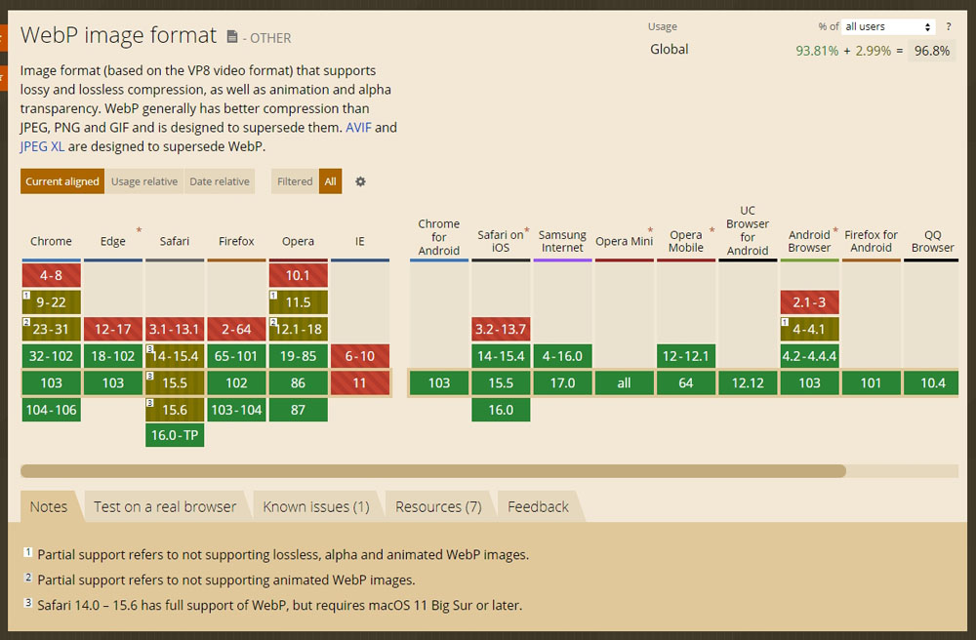Click the Safari on iOS column header
Screen dimensions: 976x640
coord(501,241)
